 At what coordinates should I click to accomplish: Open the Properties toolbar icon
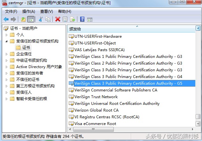point(65,19)
